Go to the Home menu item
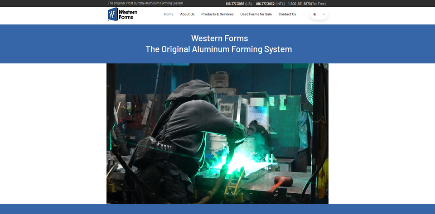This screenshot has width=435, height=214. [169, 14]
